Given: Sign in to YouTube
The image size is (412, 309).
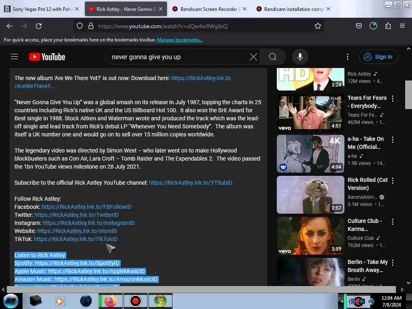Looking at the screenshot, I should 378,57.
